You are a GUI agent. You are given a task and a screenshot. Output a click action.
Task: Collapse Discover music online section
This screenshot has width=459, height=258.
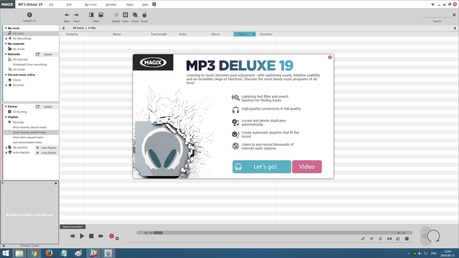[x=6, y=75]
